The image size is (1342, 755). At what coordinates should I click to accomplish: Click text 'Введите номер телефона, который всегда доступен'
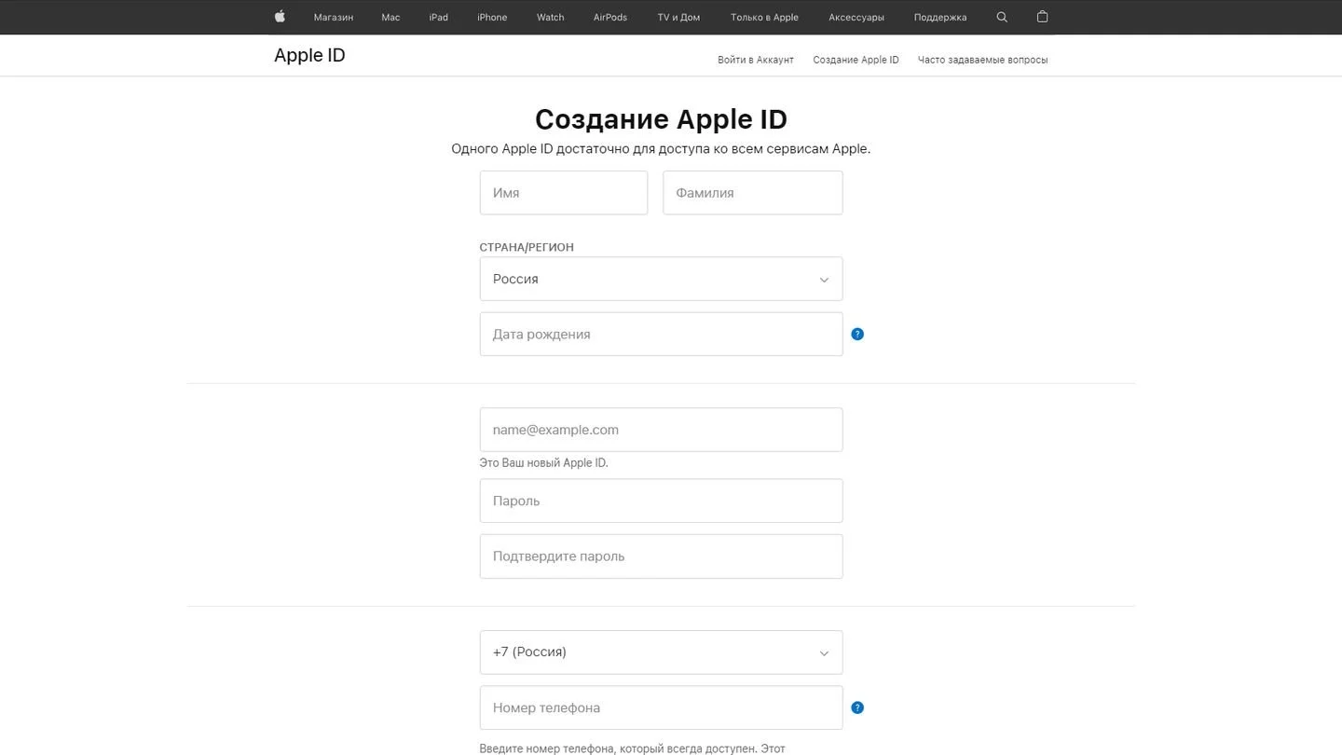(x=618, y=748)
